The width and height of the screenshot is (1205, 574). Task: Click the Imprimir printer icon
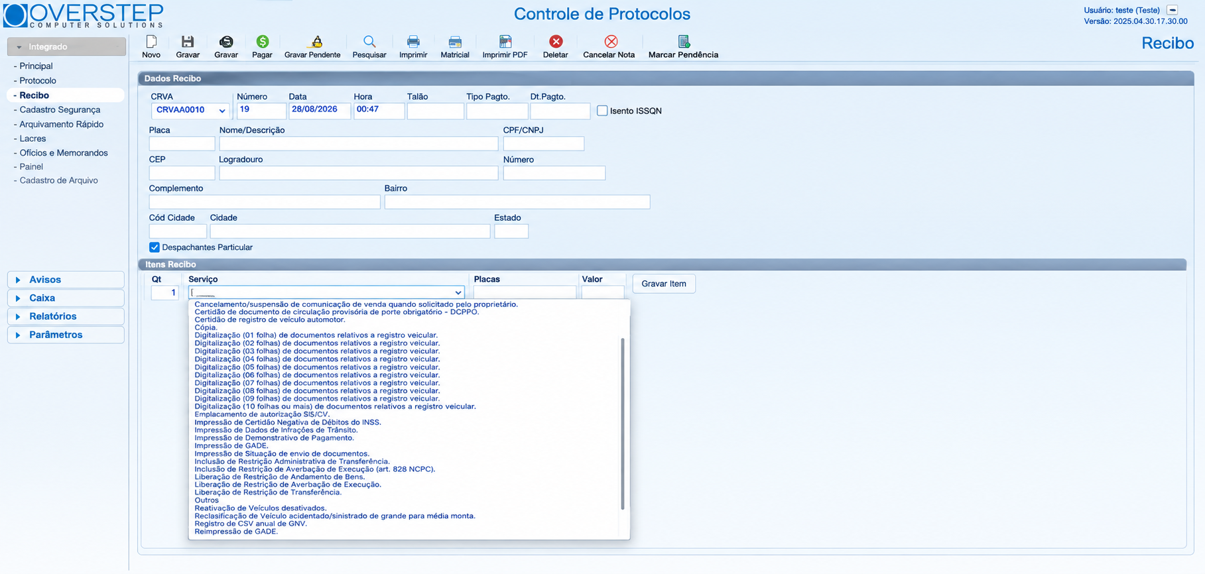coord(413,42)
